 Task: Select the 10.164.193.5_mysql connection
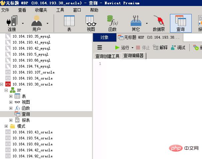(x=30, y=54)
